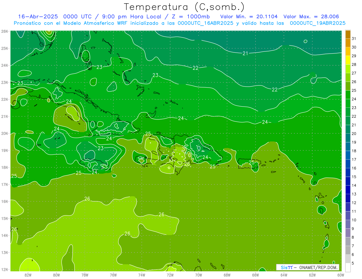Click the light green legend band between 26 and 27
This screenshot has width=362, height=279.
[348, 77]
